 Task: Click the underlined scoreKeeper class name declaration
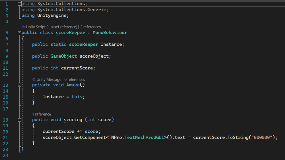[x=70, y=33]
